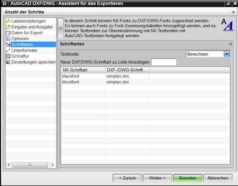Viewport: 238px width, 186px height.
Task: Click the gear icon in title bar
Action: (x=5, y=3)
